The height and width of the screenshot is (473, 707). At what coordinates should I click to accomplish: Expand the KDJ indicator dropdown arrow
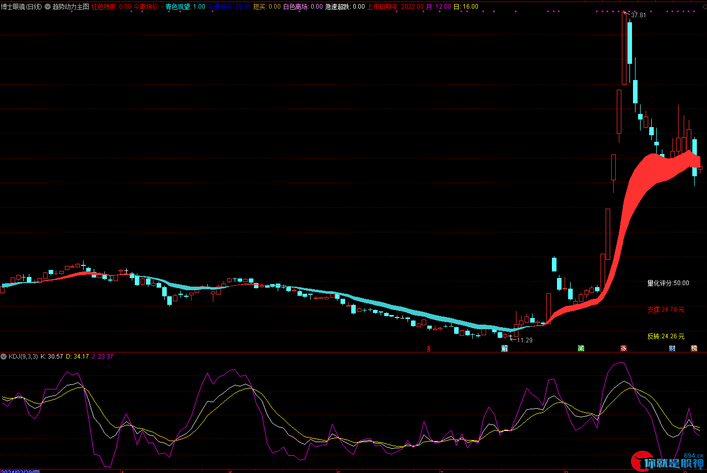(x=4, y=357)
